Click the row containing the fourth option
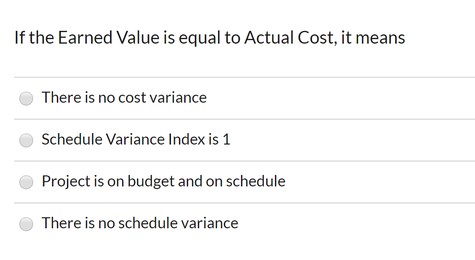Viewport: 475px width, 260px height. tap(237, 224)
